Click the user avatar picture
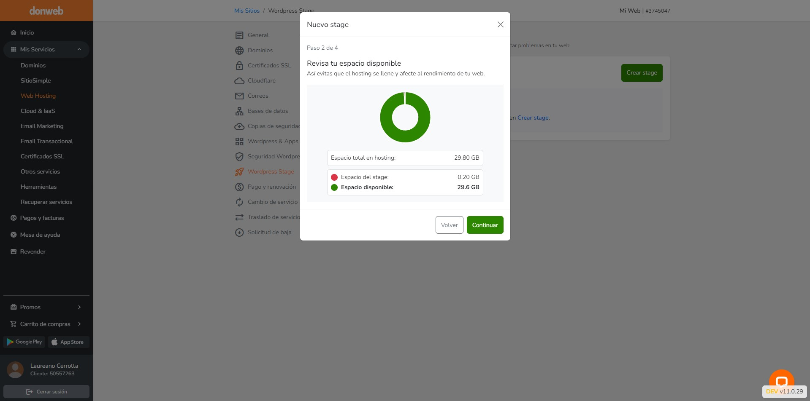The image size is (810, 401). [15, 370]
